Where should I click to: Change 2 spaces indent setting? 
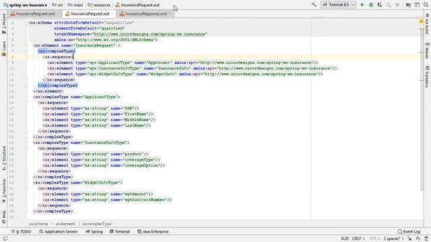[393, 239]
